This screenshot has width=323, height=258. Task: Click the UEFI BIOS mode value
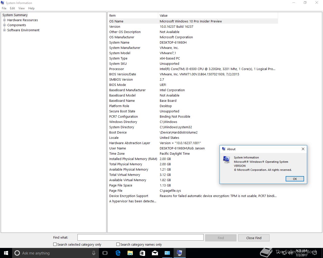[x=163, y=85]
